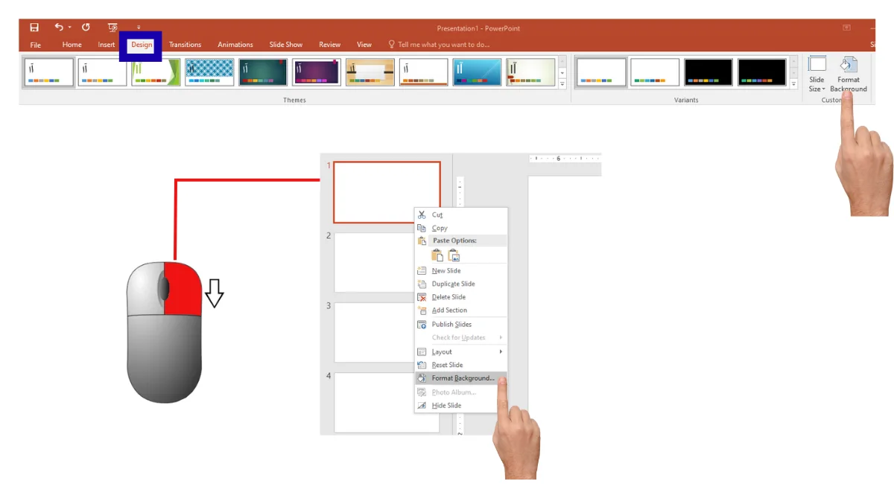Click Hide Slide in the context menu
Viewport: 894px width, 484px height.
[x=446, y=406]
